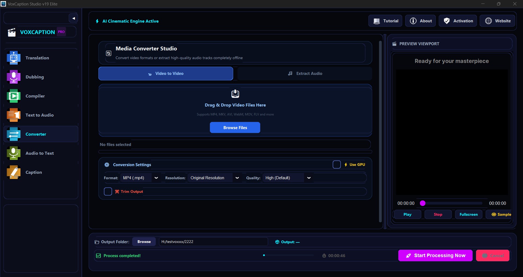Screen dimensions: 523x277
Task: Click the elapsed timer stopwatch icon
Action: (324, 255)
